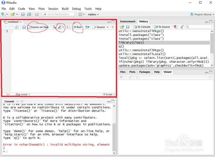Screen dimensions: 215x157
Task: Click the Save All icon
Action: (29, 14)
